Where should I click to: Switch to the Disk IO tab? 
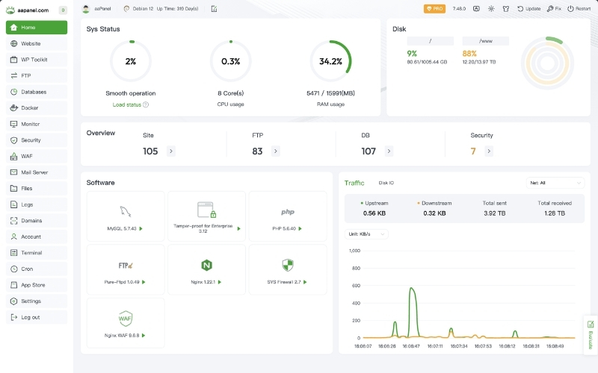(x=386, y=183)
